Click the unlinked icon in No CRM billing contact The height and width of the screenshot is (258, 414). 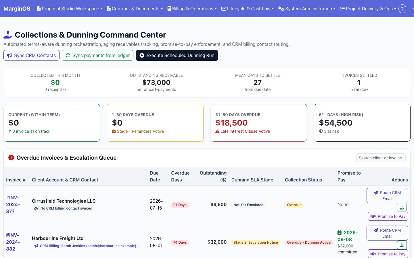pos(36,208)
